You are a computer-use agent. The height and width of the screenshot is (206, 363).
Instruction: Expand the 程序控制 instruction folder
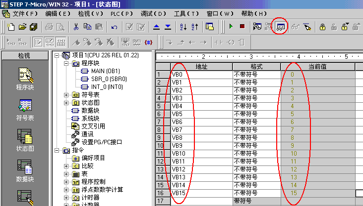click(66, 182)
